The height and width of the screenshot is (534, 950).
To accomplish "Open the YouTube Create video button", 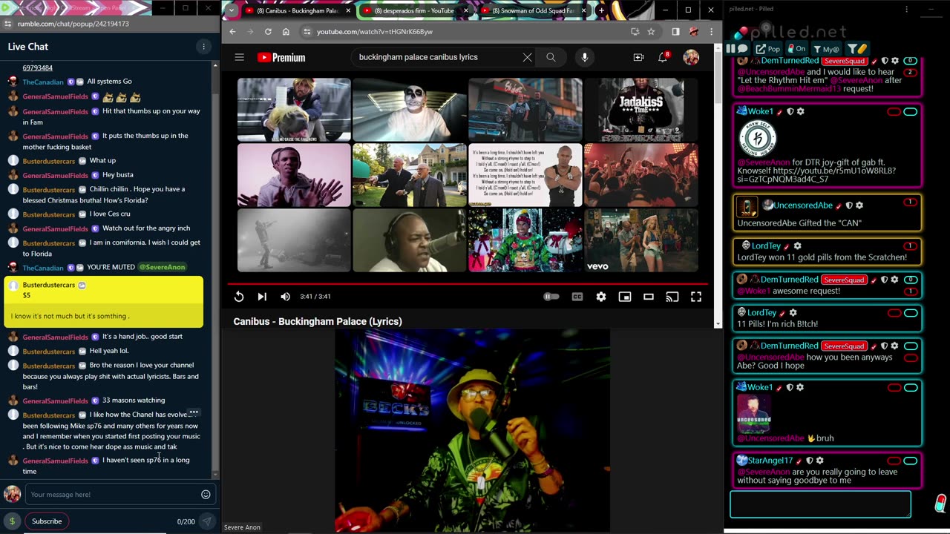I will click(638, 57).
